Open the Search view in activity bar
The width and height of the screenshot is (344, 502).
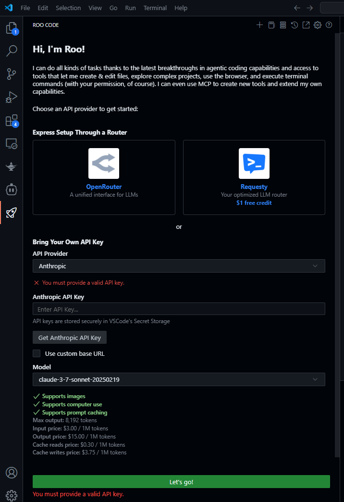tap(12, 50)
